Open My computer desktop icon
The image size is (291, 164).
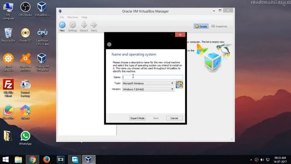8,11
